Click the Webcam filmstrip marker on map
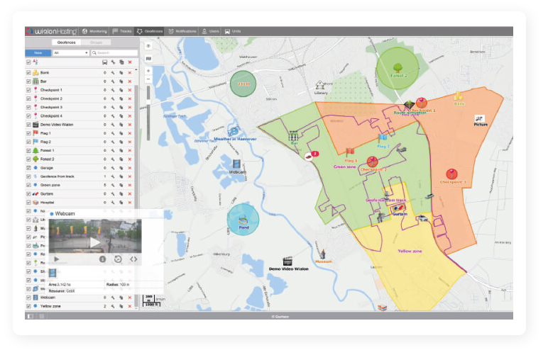This screenshot has width=548, height=350. coord(236,164)
